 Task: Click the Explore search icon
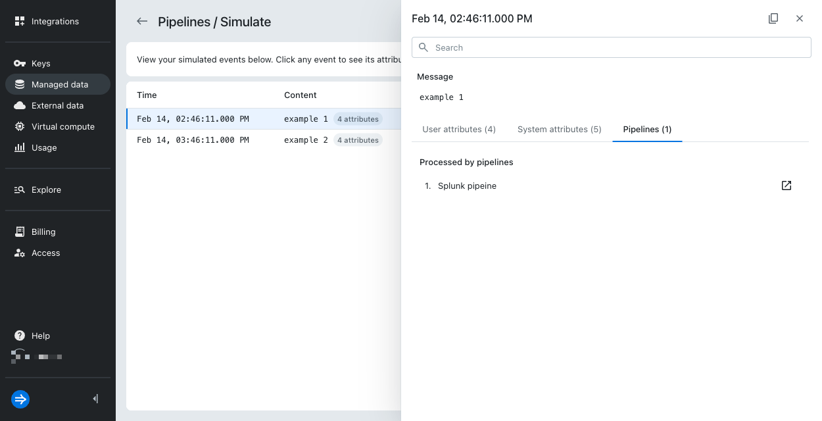pyautogui.click(x=20, y=189)
